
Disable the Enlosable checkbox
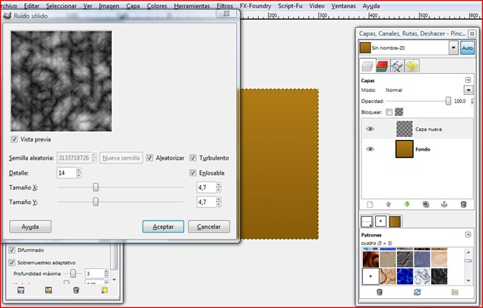pyautogui.click(x=193, y=173)
